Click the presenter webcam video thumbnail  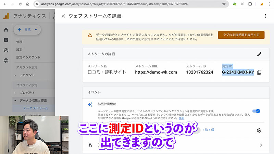point(34,135)
